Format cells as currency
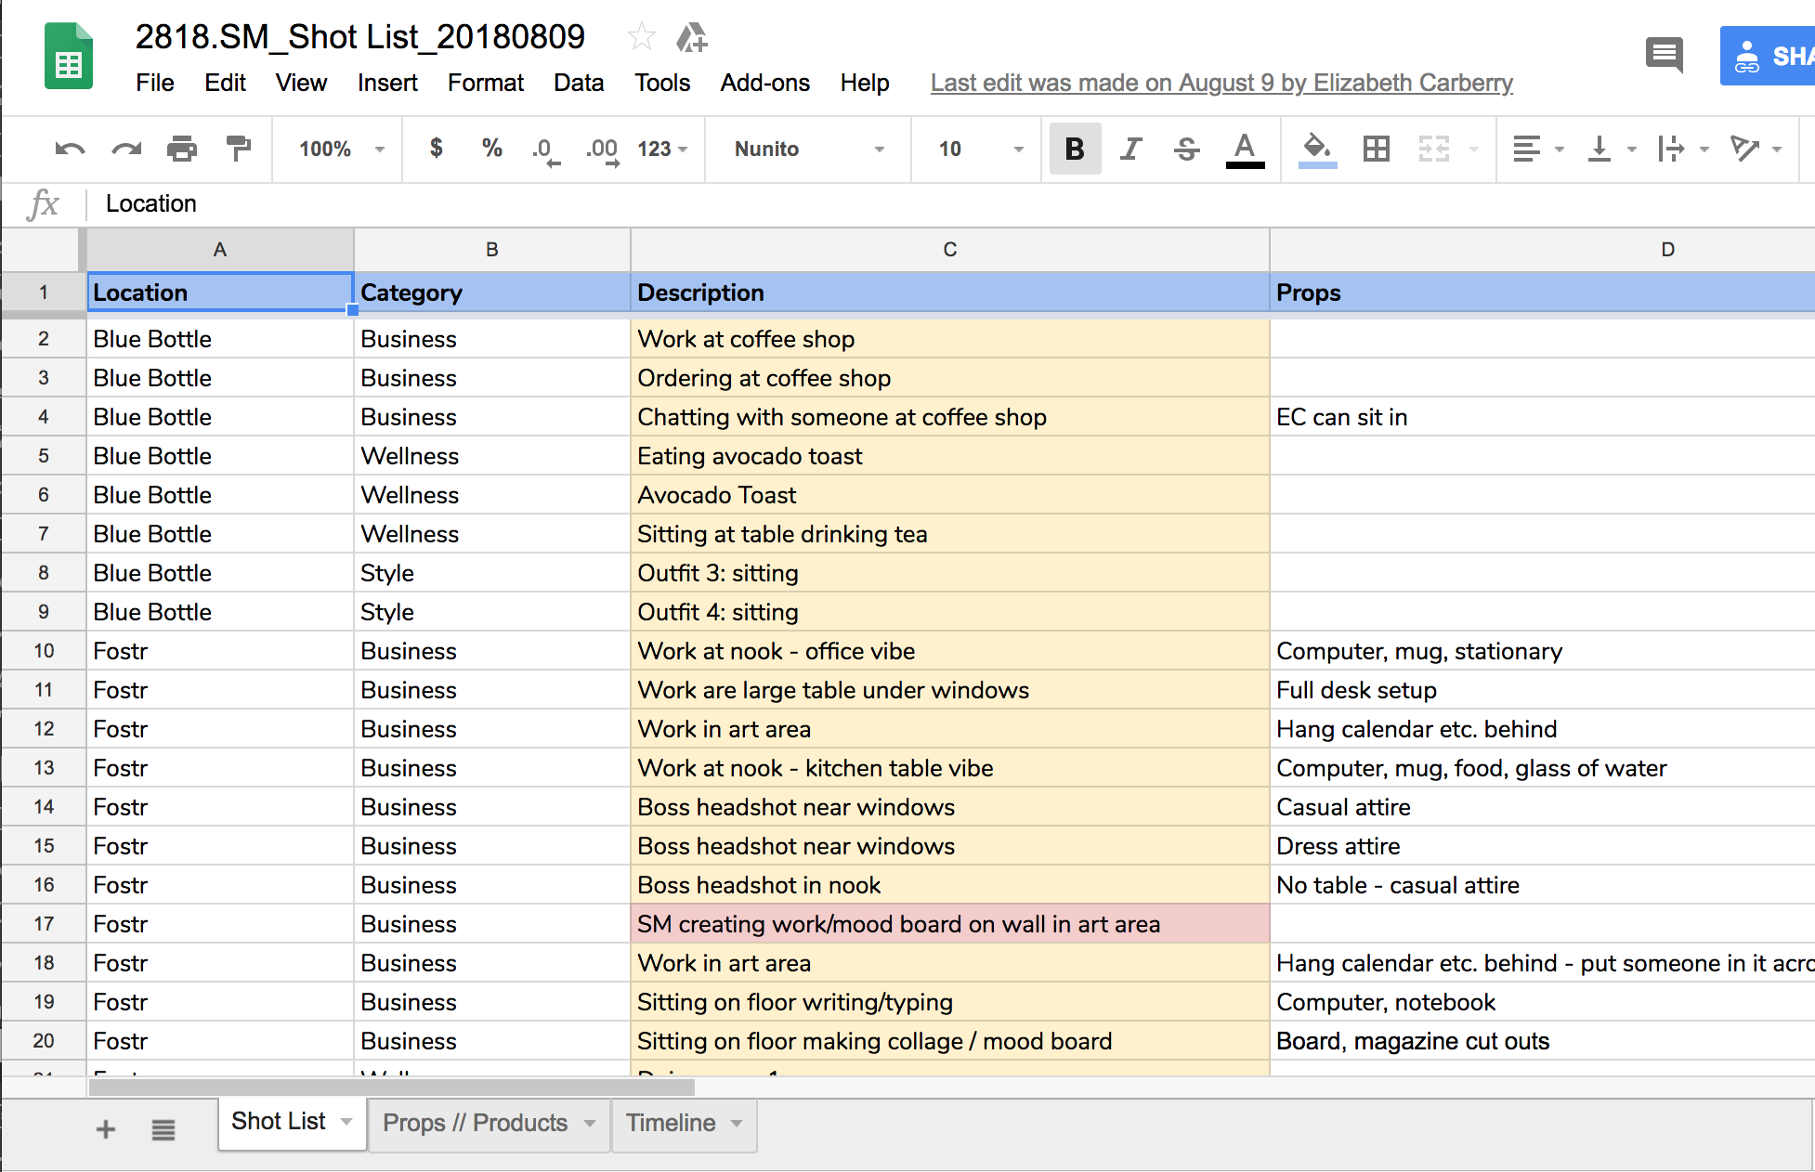Image resolution: width=1815 pixels, height=1172 pixels. (x=437, y=149)
